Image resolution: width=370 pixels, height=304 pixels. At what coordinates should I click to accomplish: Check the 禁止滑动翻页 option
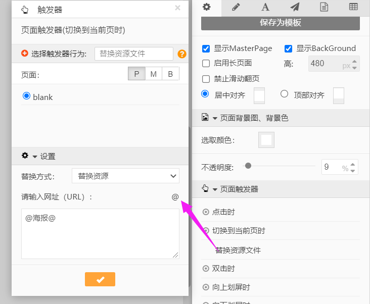[206, 79]
